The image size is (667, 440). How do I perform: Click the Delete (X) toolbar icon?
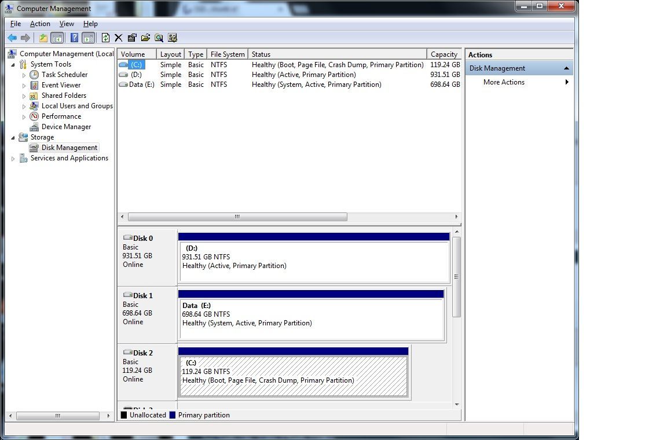[119, 38]
